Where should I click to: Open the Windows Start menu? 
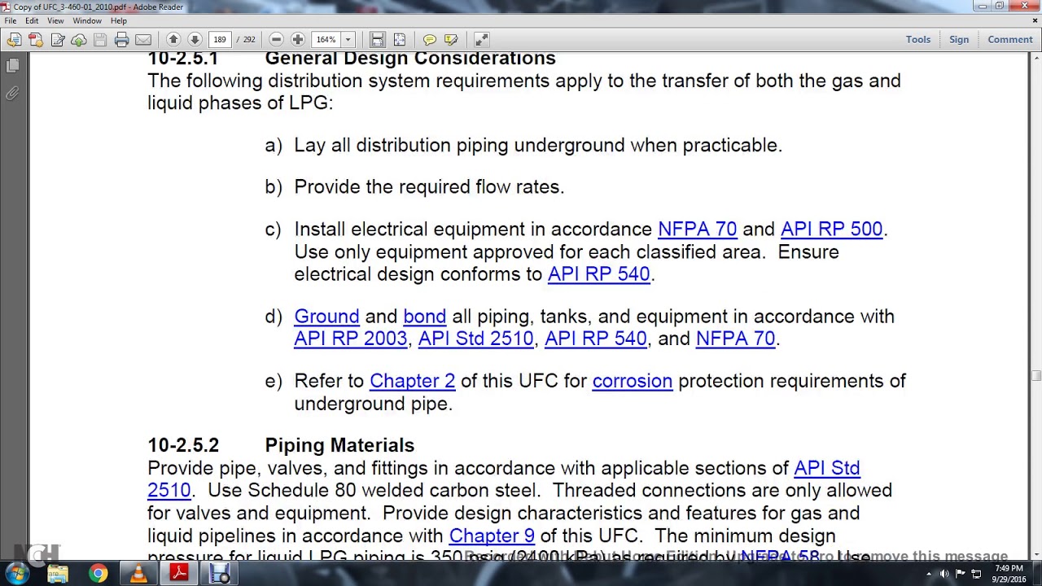click(17, 574)
